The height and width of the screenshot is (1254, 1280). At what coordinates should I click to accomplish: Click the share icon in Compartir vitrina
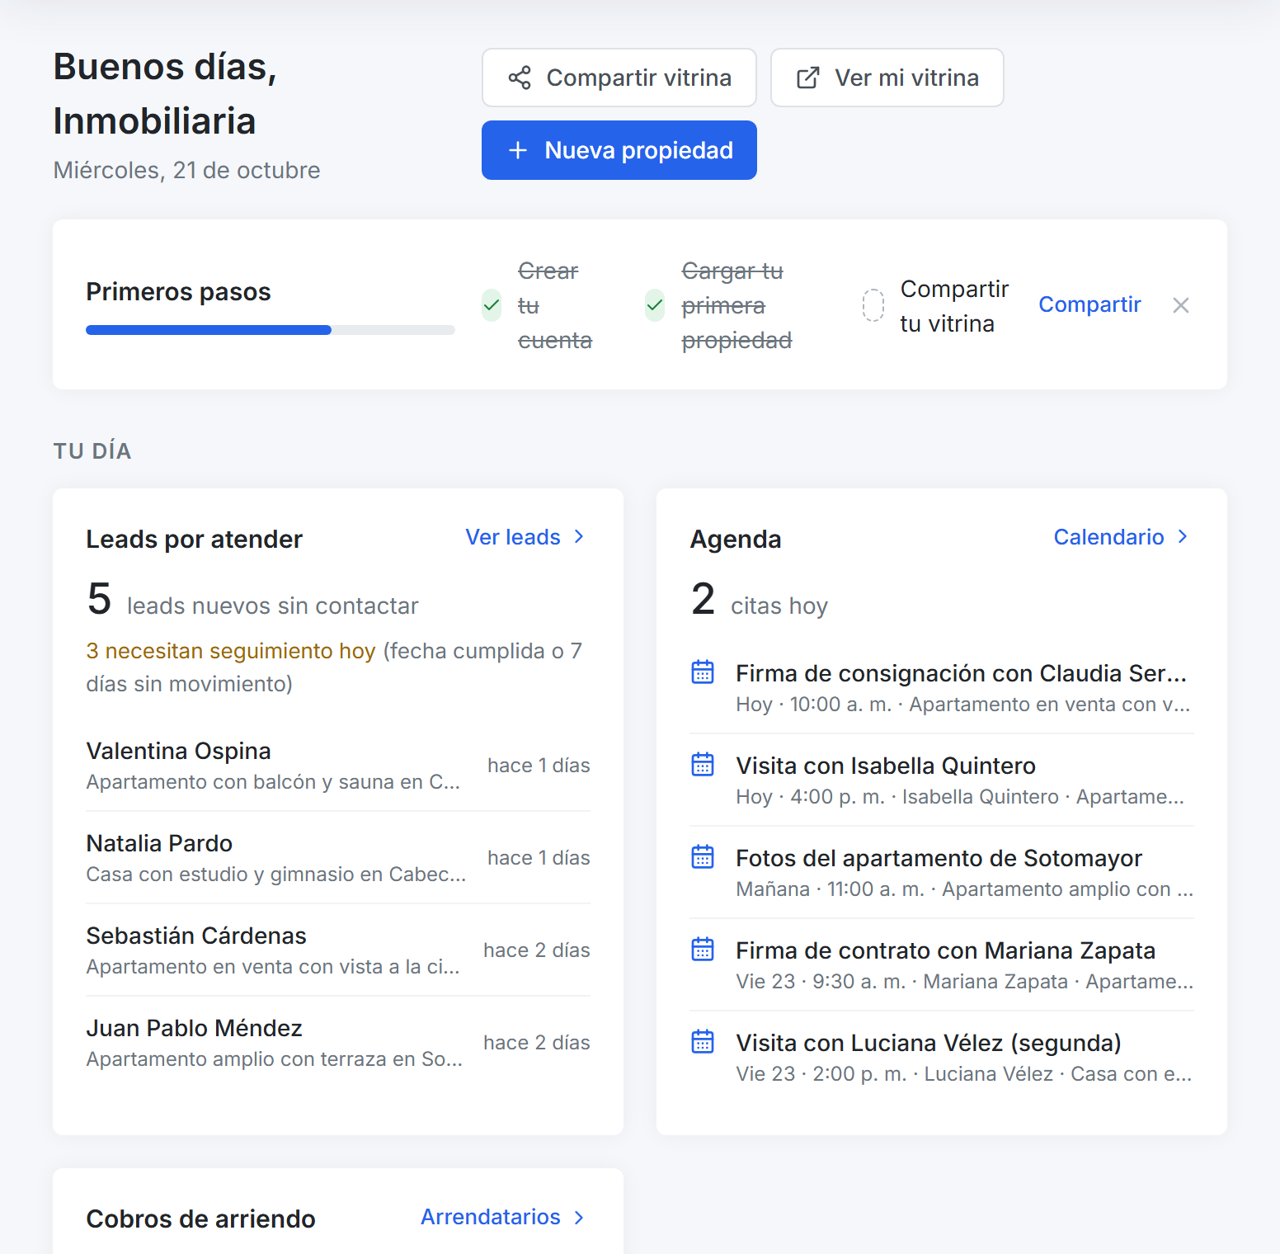click(520, 78)
